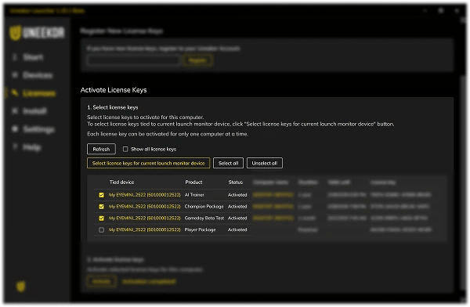
Task: Click the Unselect all button
Action: point(265,163)
